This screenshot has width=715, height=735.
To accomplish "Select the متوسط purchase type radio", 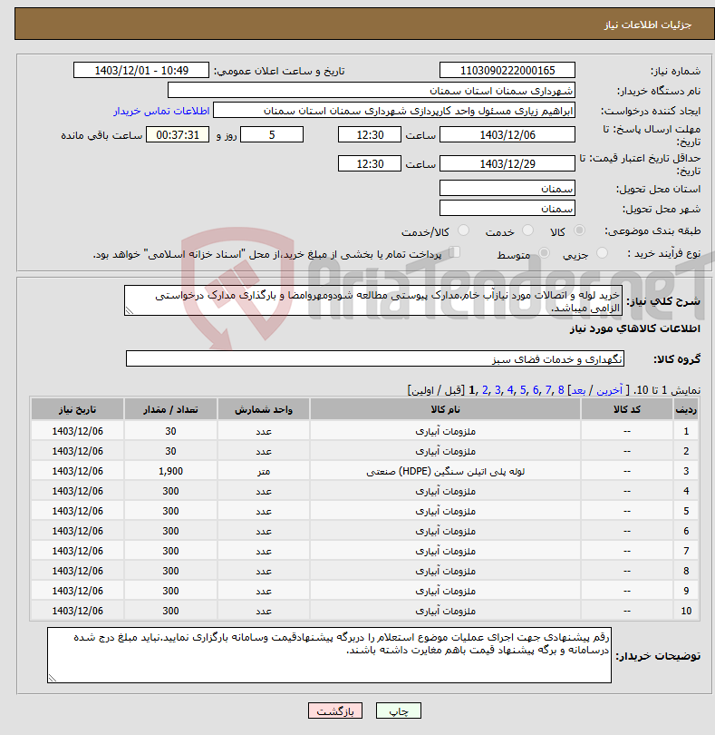I will coord(544,252).
